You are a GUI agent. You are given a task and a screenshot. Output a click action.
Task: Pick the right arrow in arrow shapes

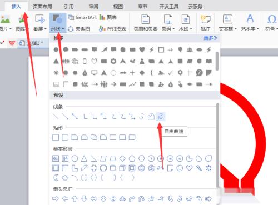[x=56, y=199]
